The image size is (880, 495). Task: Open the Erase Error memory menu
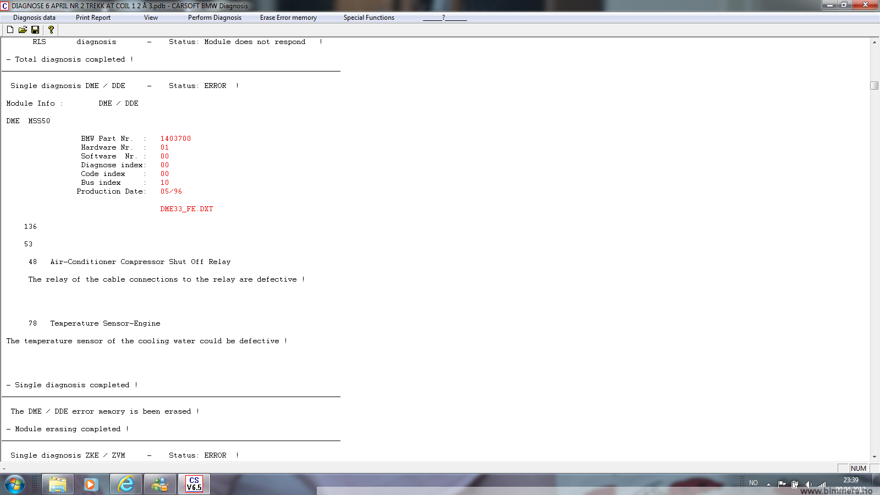pyautogui.click(x=288, y=18)
